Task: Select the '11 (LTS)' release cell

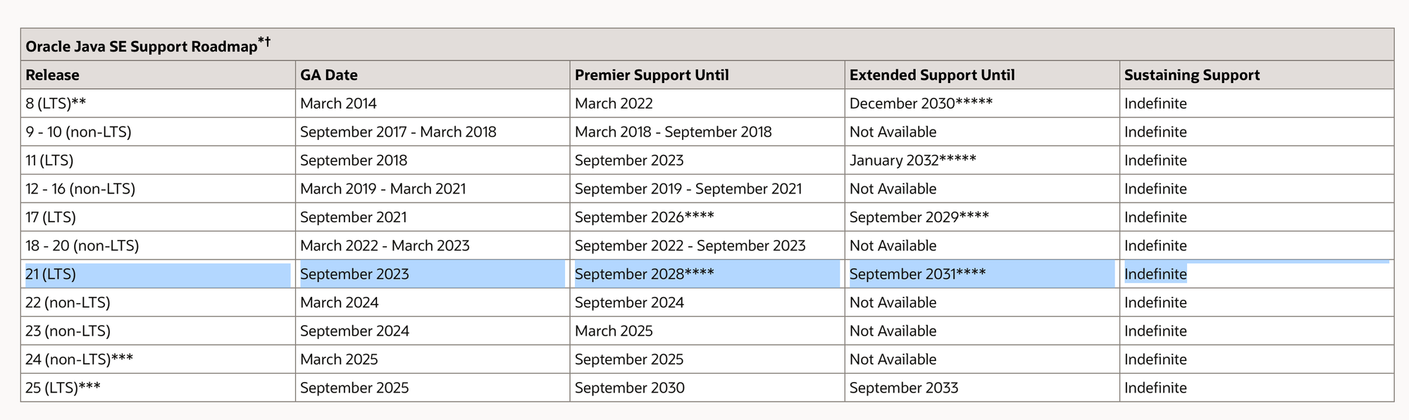Action: [x=158, y=160]
